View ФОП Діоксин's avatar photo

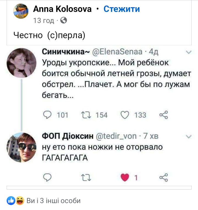(21, 147)
